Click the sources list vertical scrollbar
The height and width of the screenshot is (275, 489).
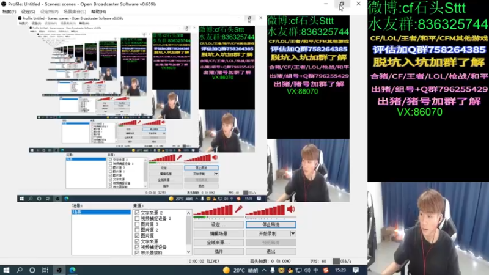(x=188, y=230)
